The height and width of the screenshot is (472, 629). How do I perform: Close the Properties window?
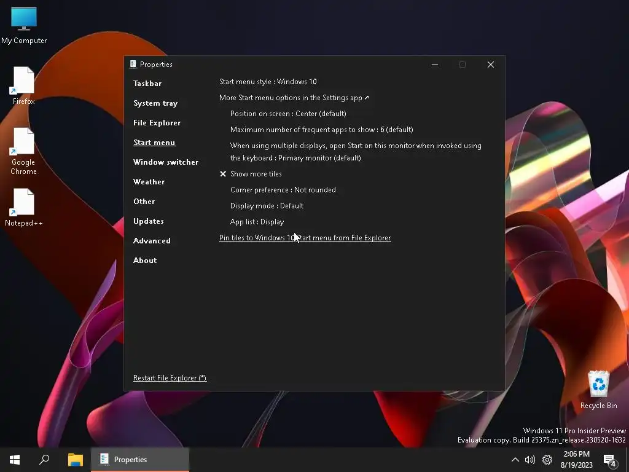(x=490, y=65)
